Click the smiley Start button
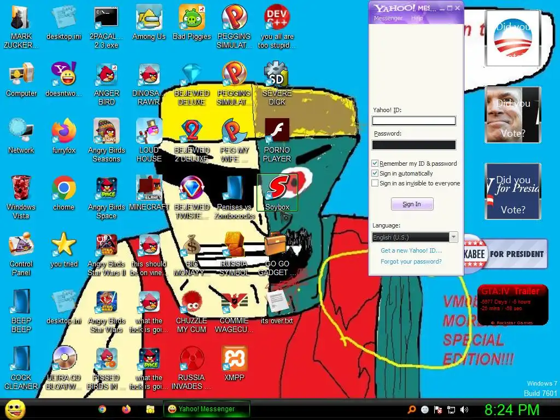Screen dimensions: 560x420 [15, 409]
